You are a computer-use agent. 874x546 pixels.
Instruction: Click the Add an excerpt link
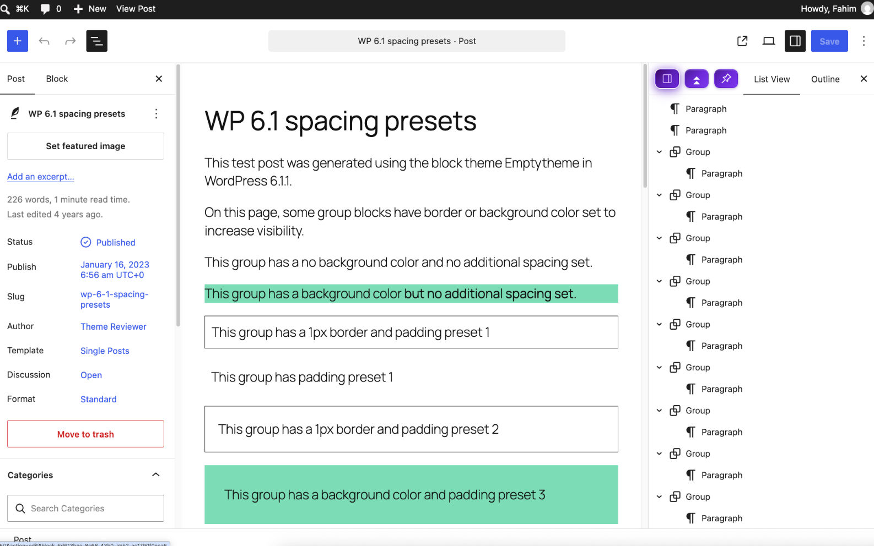(x=41, y=177)
